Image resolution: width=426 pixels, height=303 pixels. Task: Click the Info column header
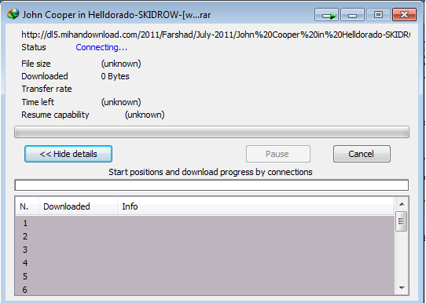(x=255, y=206)
